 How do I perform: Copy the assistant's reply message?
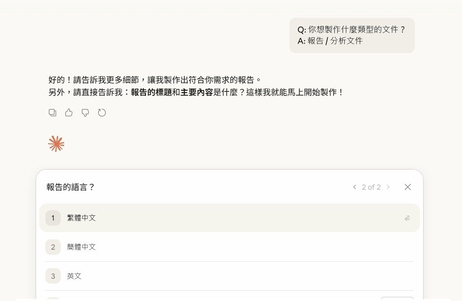(x=52, y=113)
